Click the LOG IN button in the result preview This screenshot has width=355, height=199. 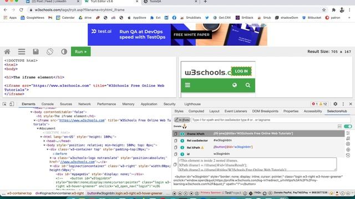[241, 71]
